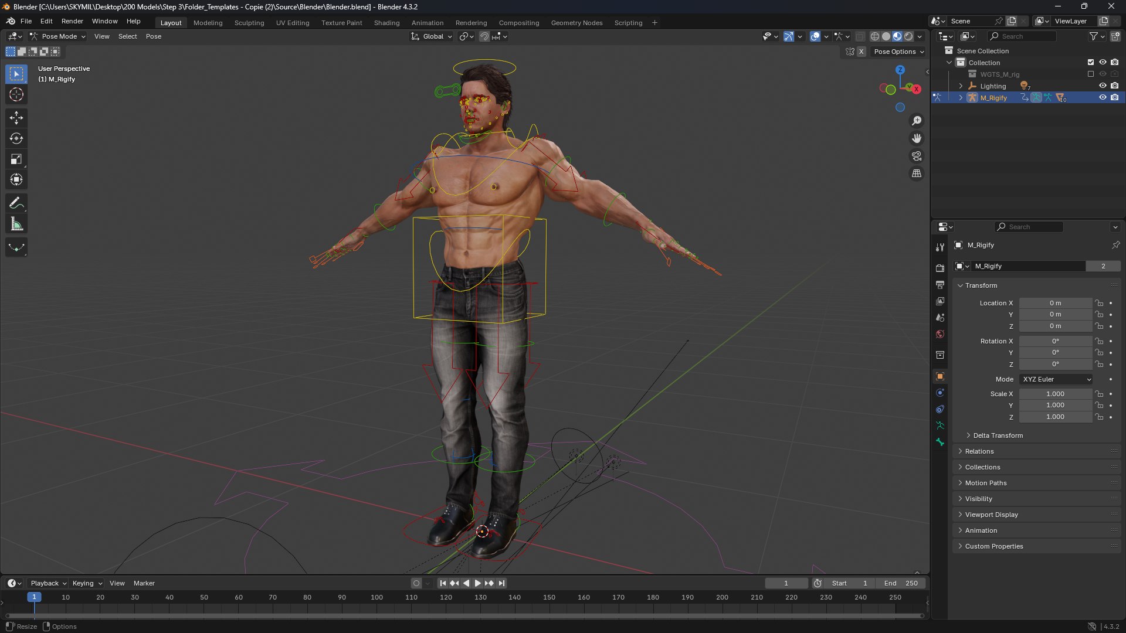Switch to the Geometry Nodes workspace tab
1126x633 pixels.
click(x=576, y=23)
